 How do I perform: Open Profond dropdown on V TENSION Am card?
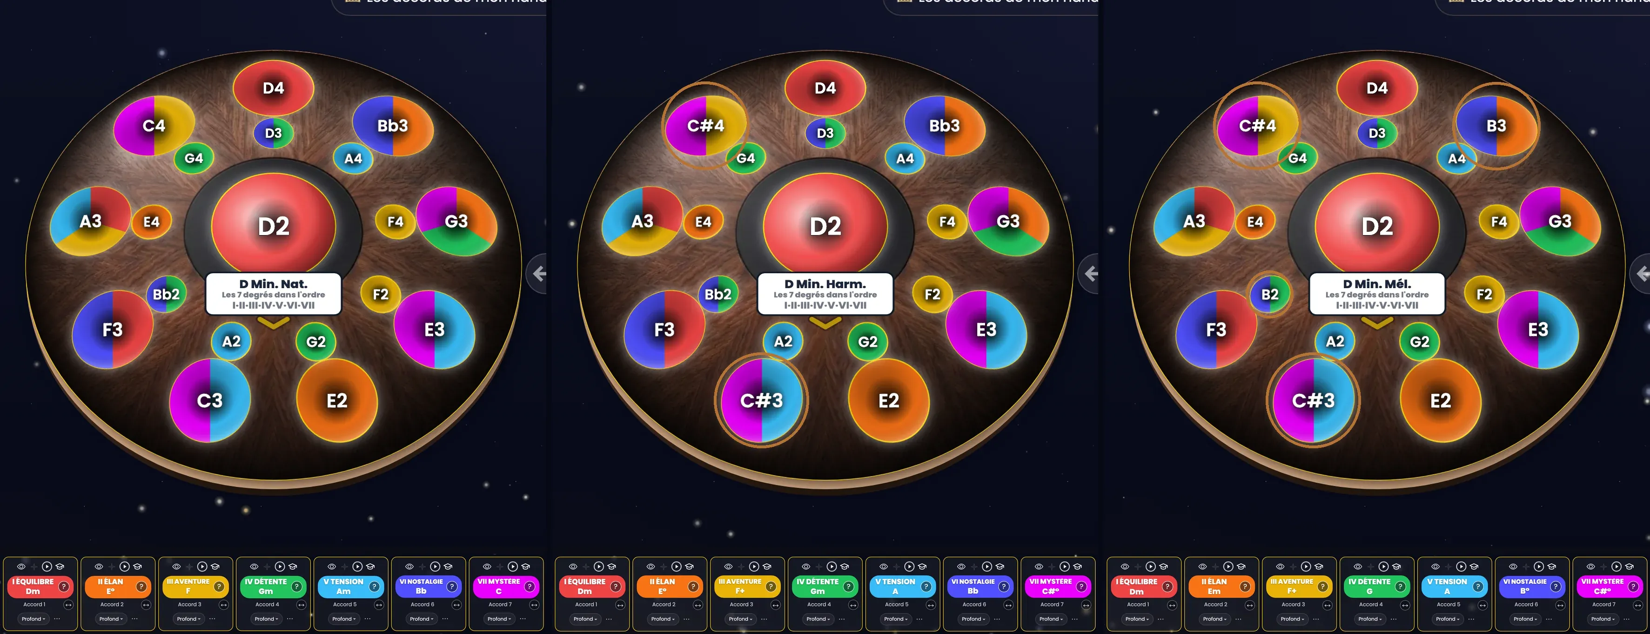tap(344, 619)
